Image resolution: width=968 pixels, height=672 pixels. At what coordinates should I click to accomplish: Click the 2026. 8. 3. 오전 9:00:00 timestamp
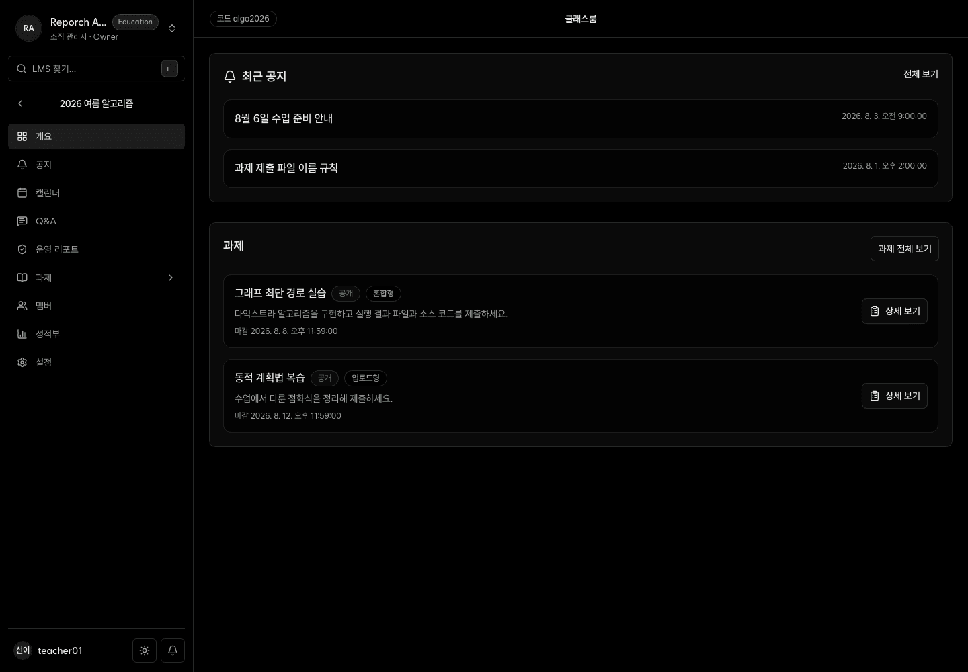(x=884, y=116)
